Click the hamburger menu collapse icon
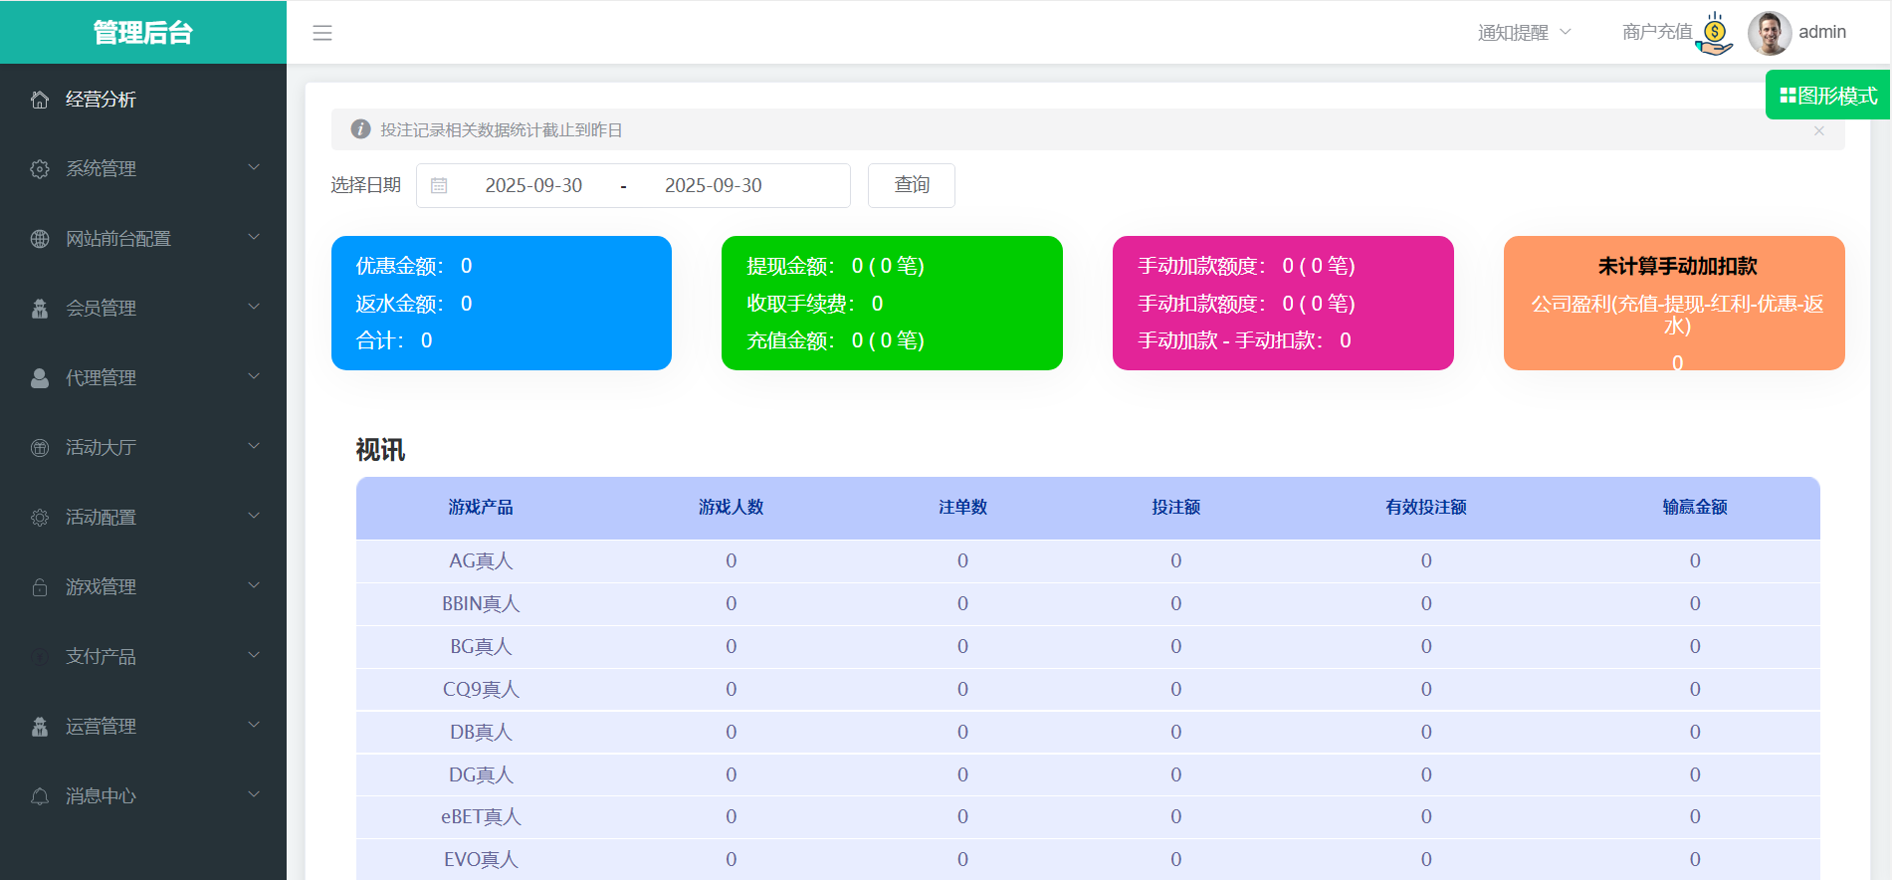Viewport: 1892px width, 880px height. pos(322,33)
